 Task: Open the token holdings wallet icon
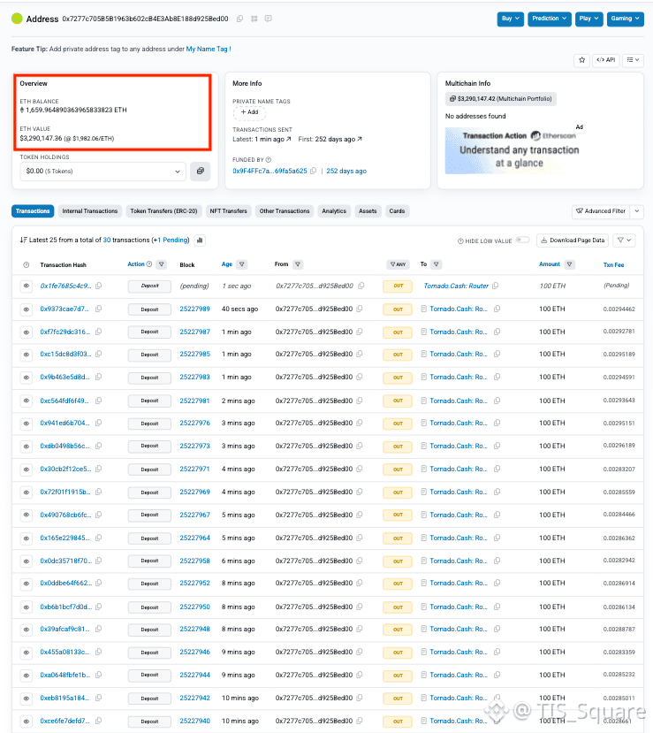point(201,172)
